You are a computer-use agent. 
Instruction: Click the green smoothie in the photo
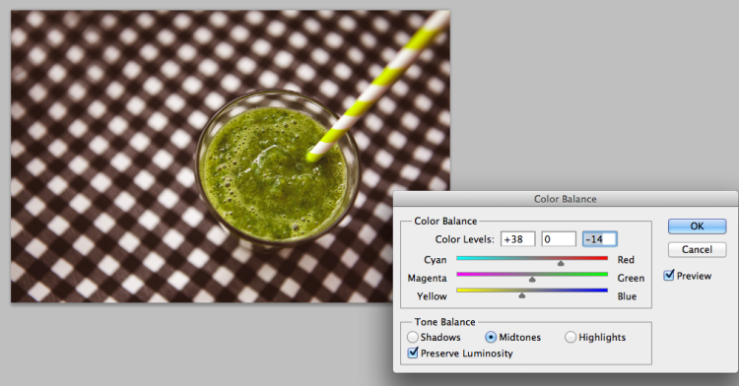(273, 174)
